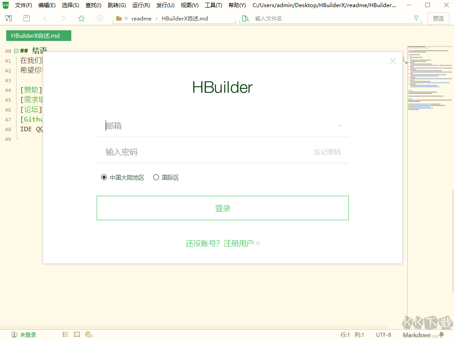Open the UTF-8 encoding selector
The height and width of the screenshot is (339, 454).
[x=383, y=335]
